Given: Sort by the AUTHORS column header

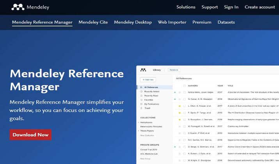Looking at the screenshot, I should 193,86.
